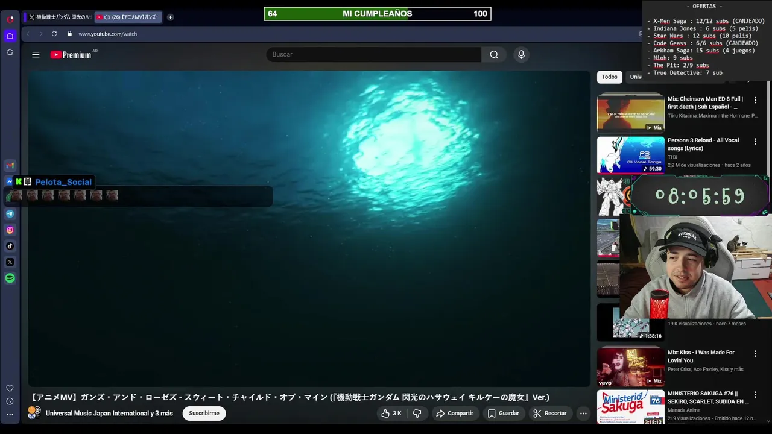Image resolution: width=772 pixels, height=434 pixels.
Task: Click the Japanese video title text
Action: coord(290,397)
